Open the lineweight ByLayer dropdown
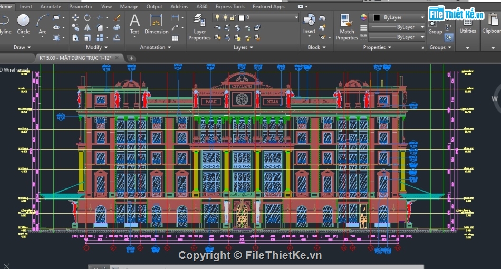The image size is (501, 269). tap(422, 27)
